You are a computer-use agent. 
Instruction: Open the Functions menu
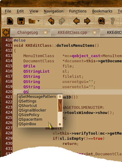(x=78, y=11)
